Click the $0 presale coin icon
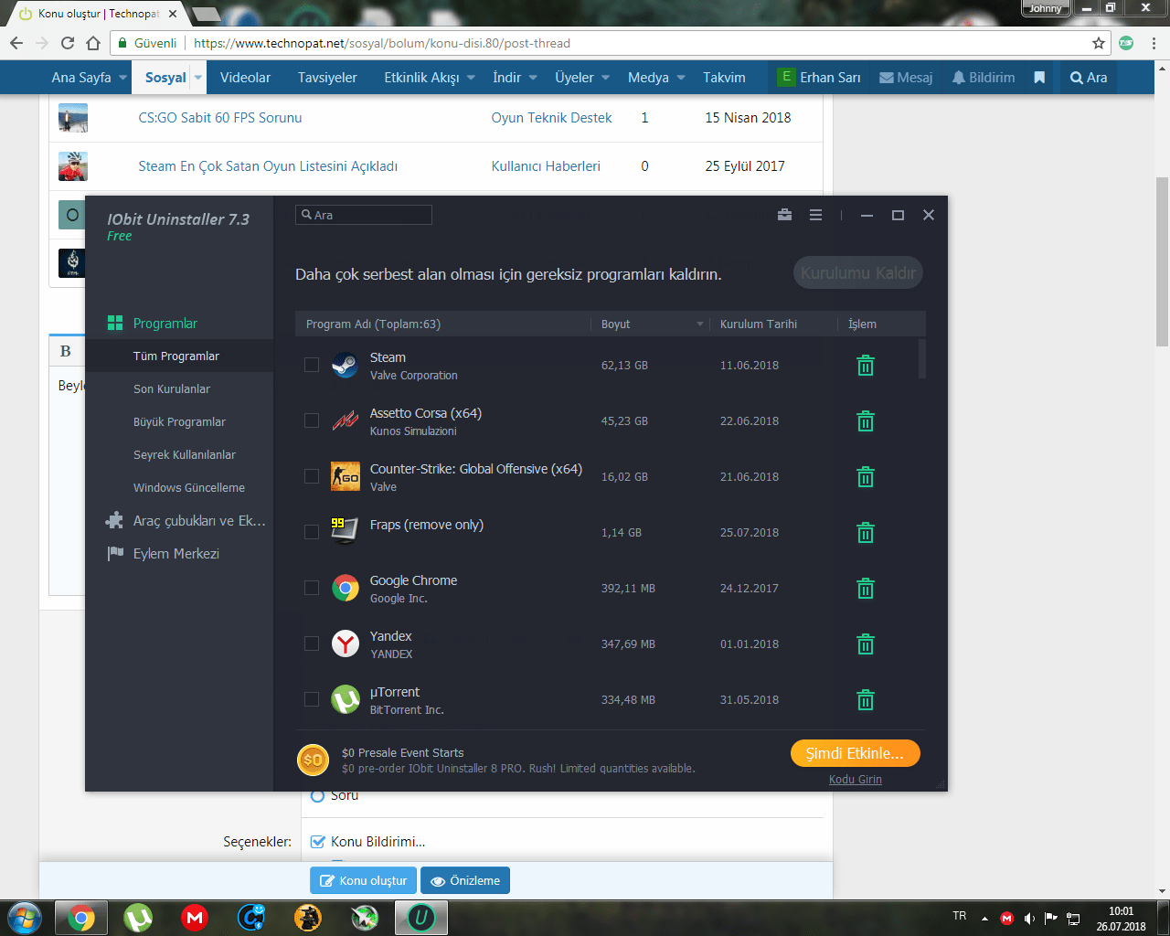 click(x=313, y=760)
